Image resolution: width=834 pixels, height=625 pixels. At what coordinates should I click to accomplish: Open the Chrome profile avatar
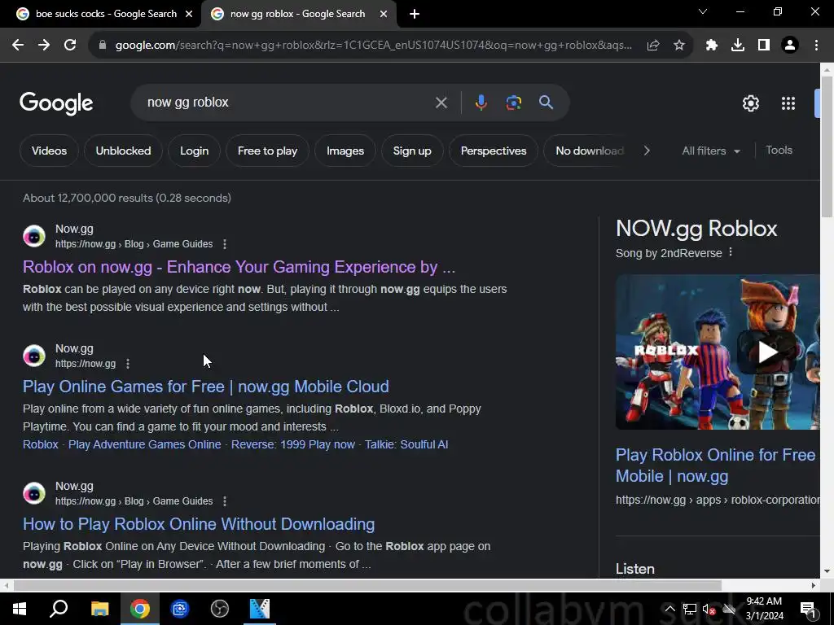point(790,46)
